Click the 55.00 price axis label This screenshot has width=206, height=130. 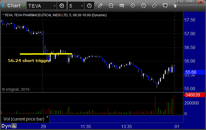click(x=190, y=89)
